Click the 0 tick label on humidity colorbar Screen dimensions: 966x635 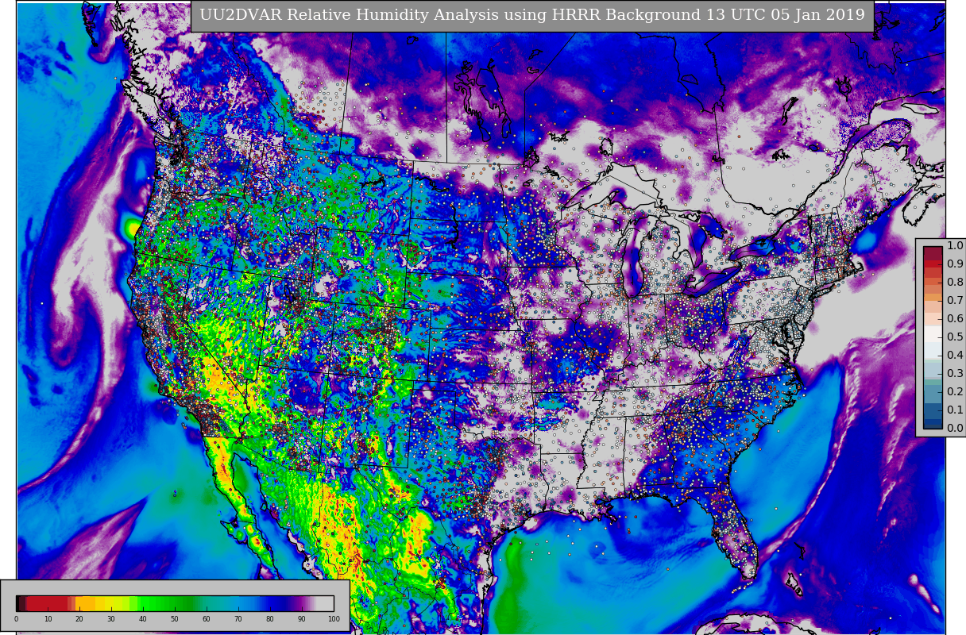tap(16, 619)
